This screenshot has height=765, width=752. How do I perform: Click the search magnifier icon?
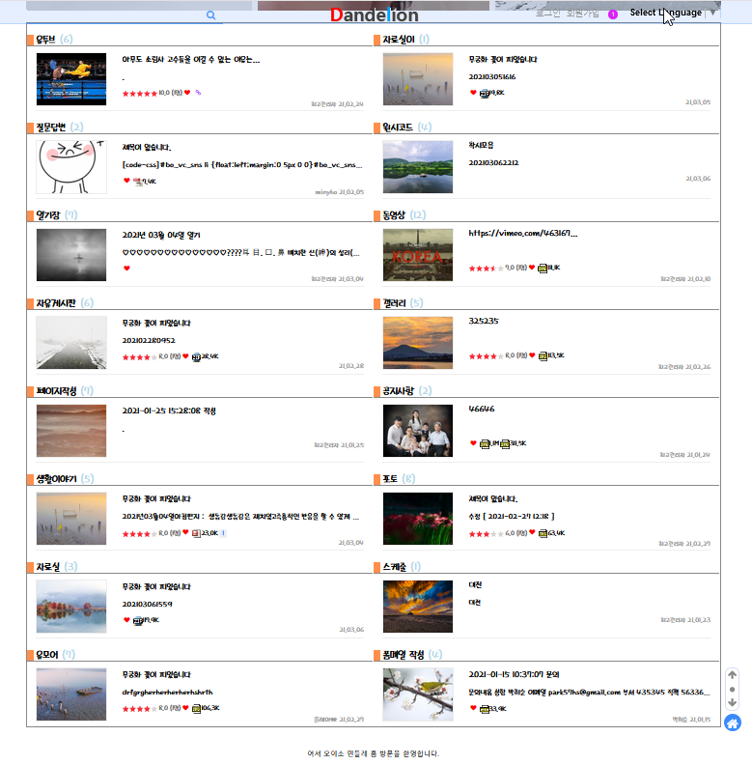tap(211, 15)
